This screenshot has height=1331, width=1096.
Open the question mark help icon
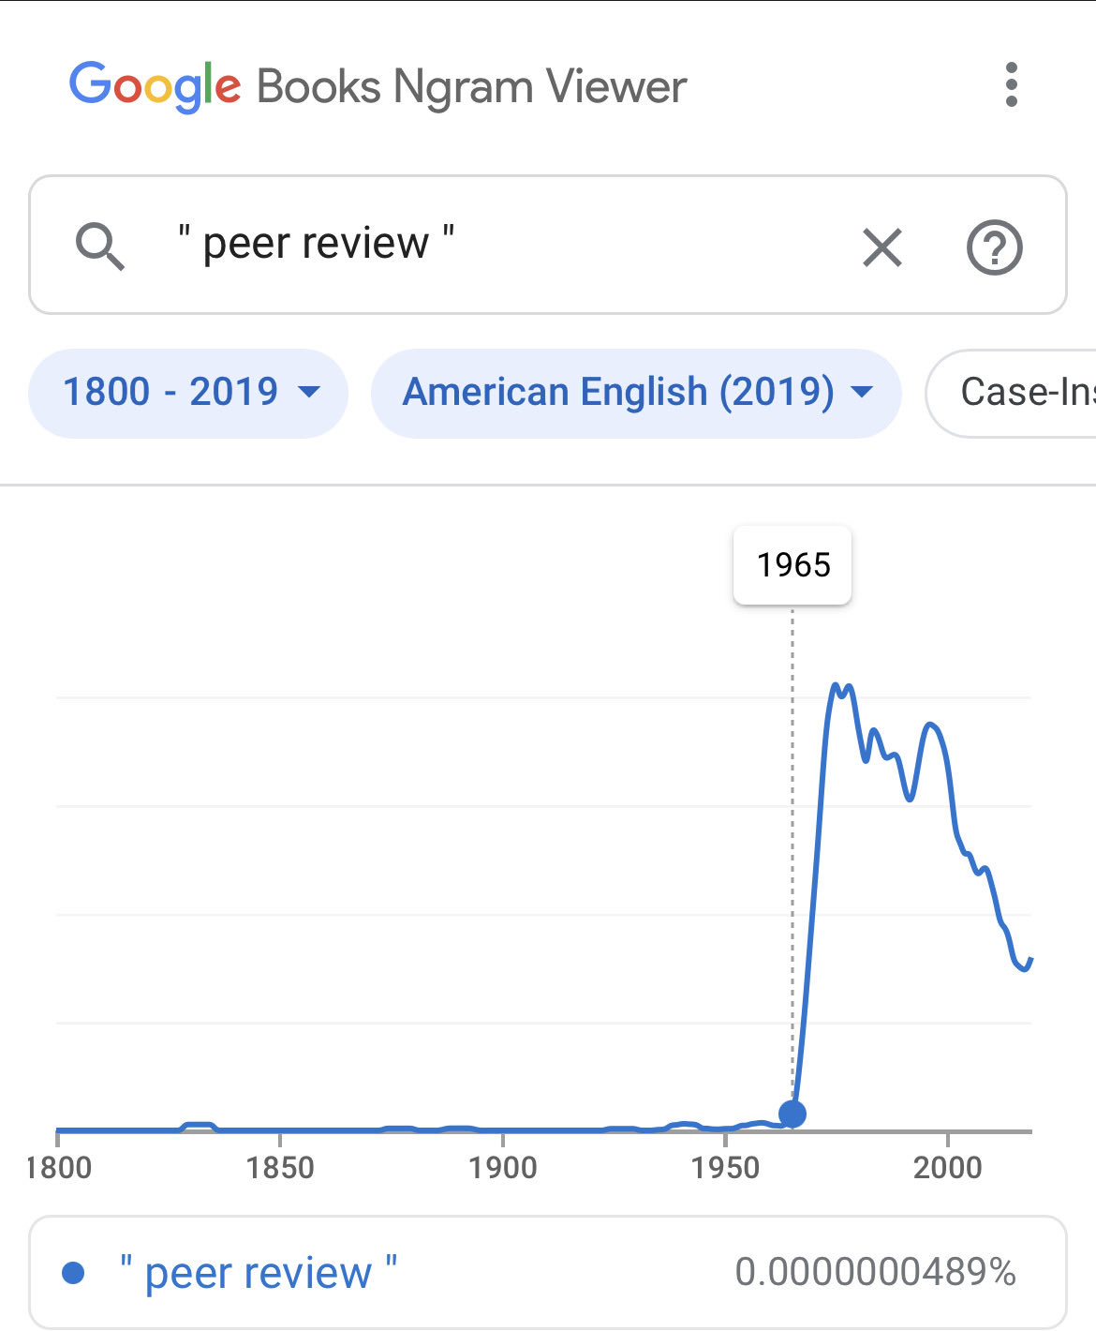click(994, 247)
